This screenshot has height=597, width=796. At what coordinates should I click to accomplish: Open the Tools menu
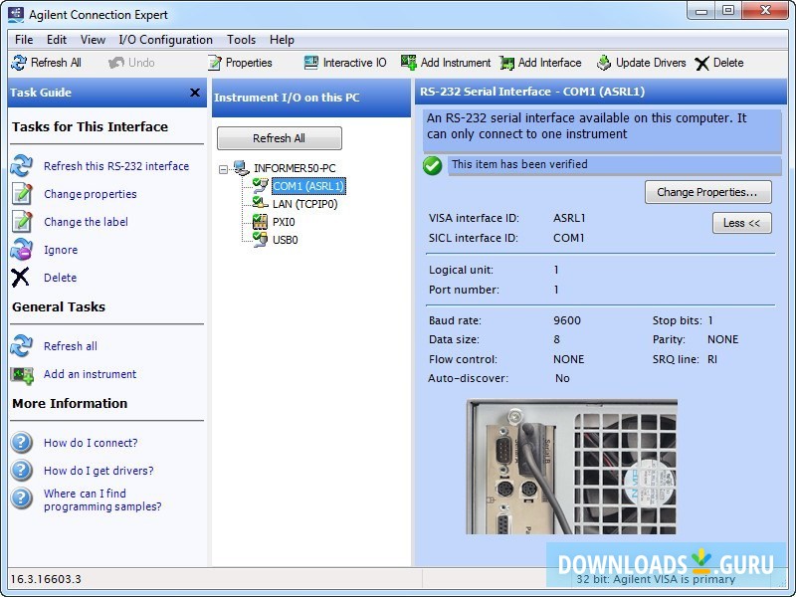[x=241, y=40]
